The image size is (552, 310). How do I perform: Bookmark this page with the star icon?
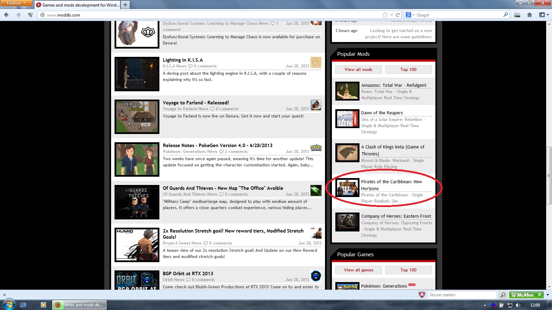tap(385, 15)
